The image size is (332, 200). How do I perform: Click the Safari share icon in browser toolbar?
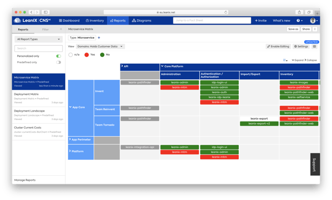299,12
